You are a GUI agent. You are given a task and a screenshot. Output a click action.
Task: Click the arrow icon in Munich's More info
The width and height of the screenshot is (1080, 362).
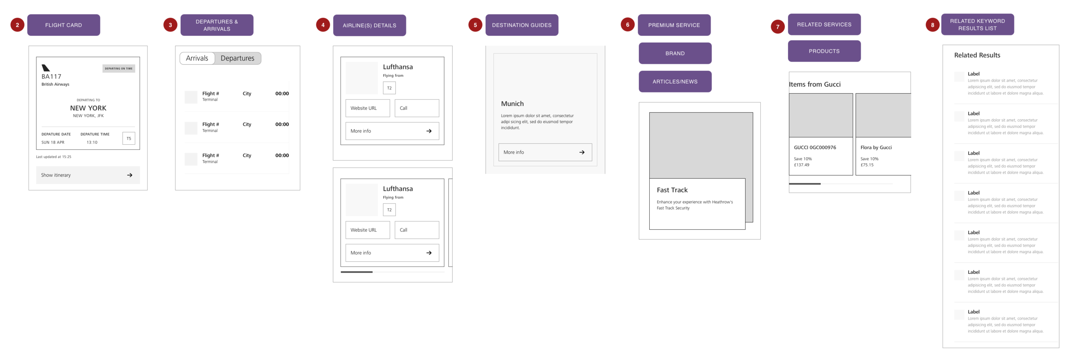(x=582, y=152)
